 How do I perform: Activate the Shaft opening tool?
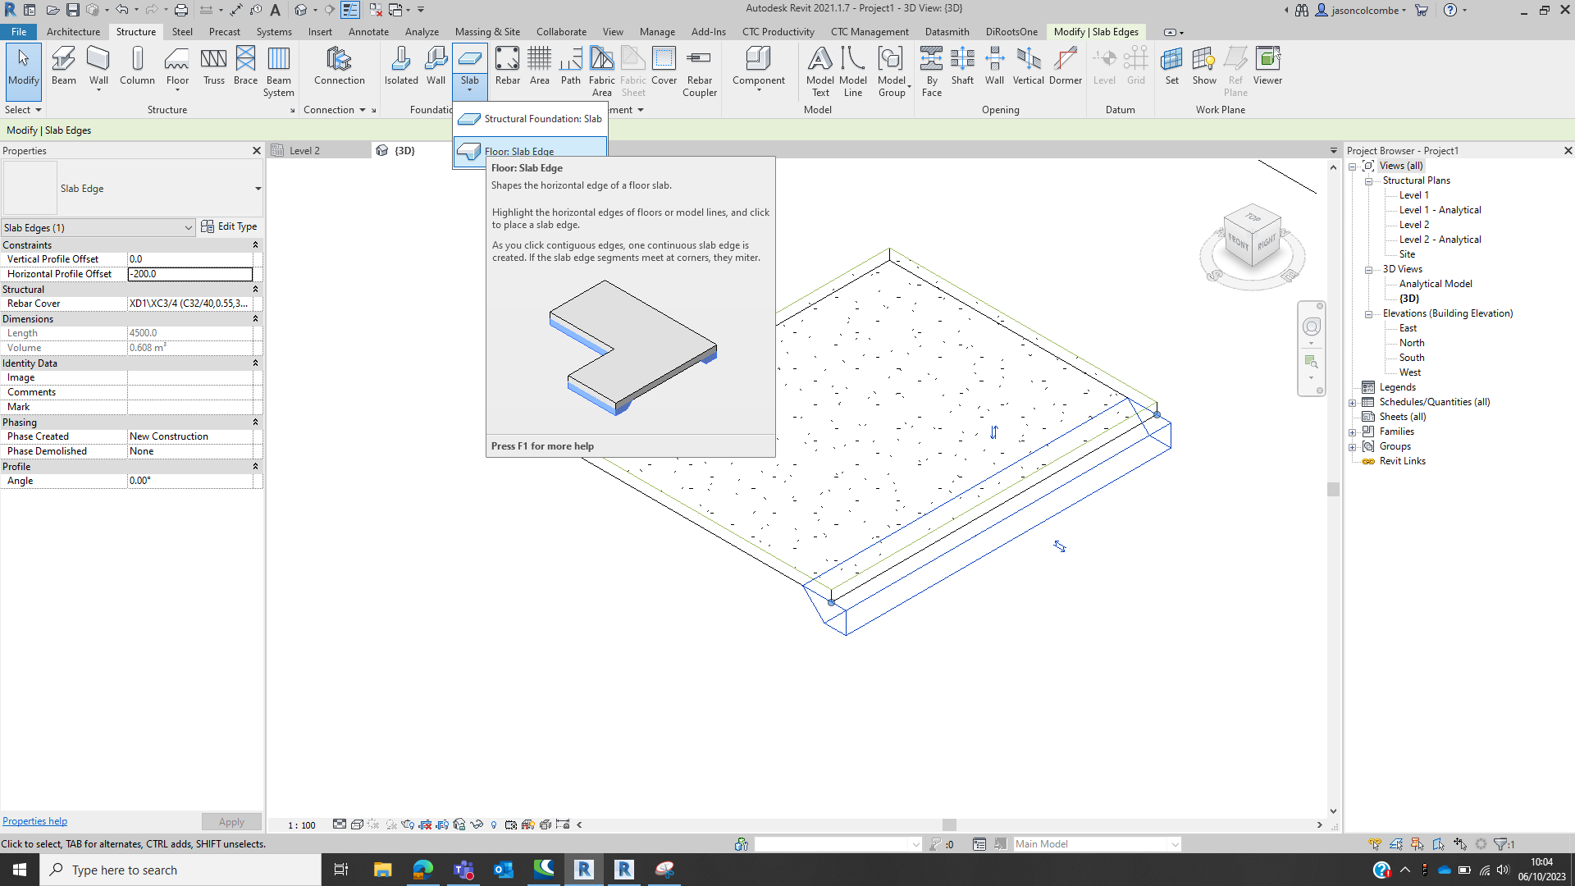pos(962,66)
